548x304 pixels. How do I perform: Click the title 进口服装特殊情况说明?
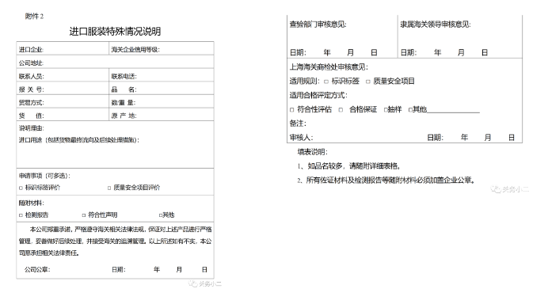pyautogui.click(x=115, y=32)
